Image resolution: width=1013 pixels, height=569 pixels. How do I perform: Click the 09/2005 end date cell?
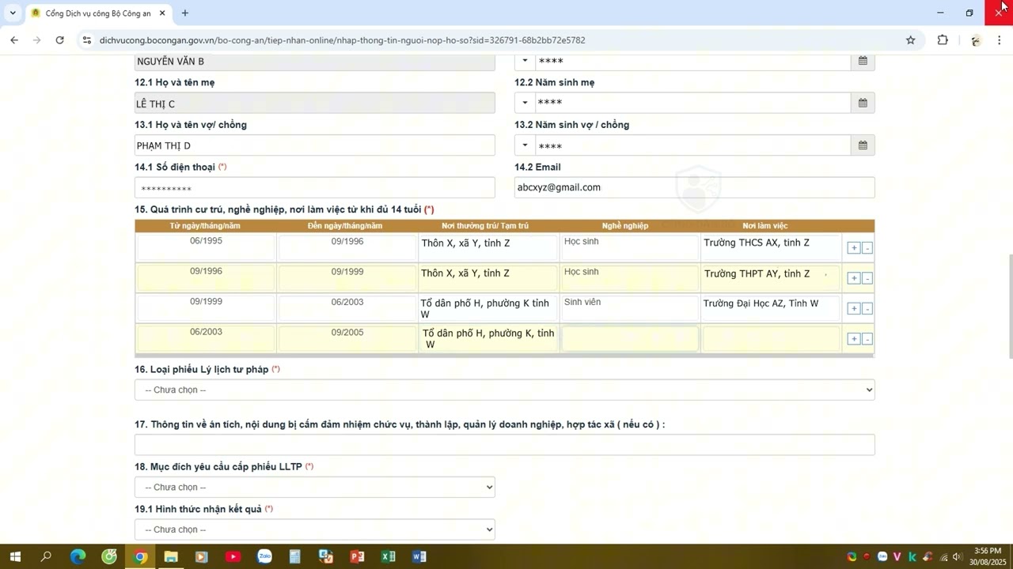pyautogui.click(x=347, y=339)
